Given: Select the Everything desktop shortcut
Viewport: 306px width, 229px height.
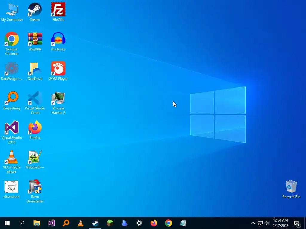Looking at the screenshot, I should [x=12, y=101].
